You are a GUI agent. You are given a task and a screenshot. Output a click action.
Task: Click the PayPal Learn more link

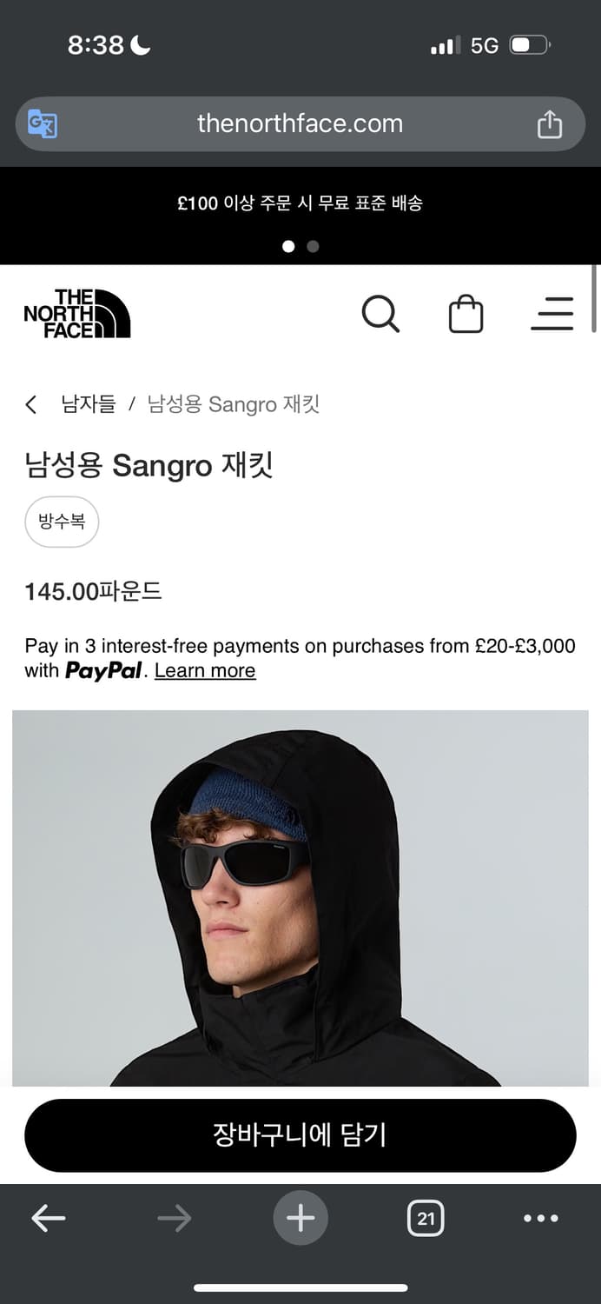tap(205, 671)
